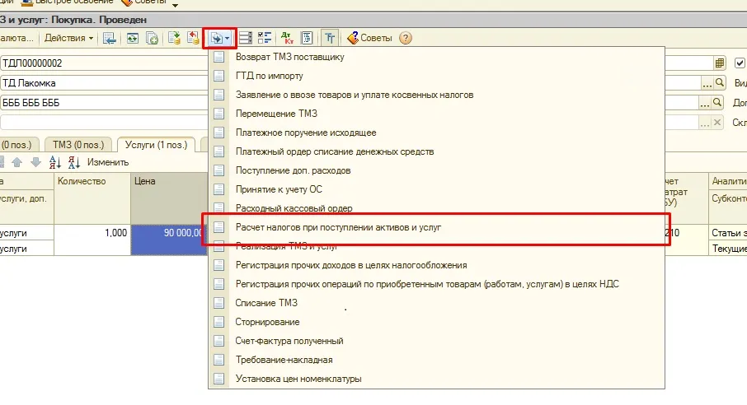Toggle the Тт text display button
The width and height of the screenshot is (747, 405).
(x=330, y=38)
